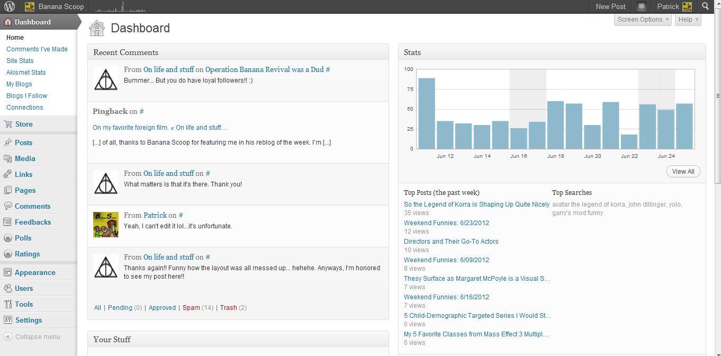721x356 pixels.
Task: Filter comments by Spam
Action: pyautogui.click(x=191, y=308)
